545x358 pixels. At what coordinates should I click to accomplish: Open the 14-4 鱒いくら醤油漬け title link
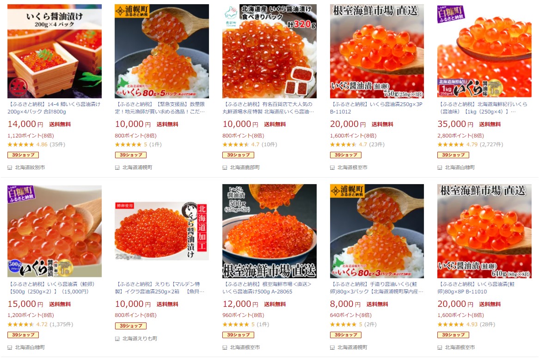click(x=54, y=108)
